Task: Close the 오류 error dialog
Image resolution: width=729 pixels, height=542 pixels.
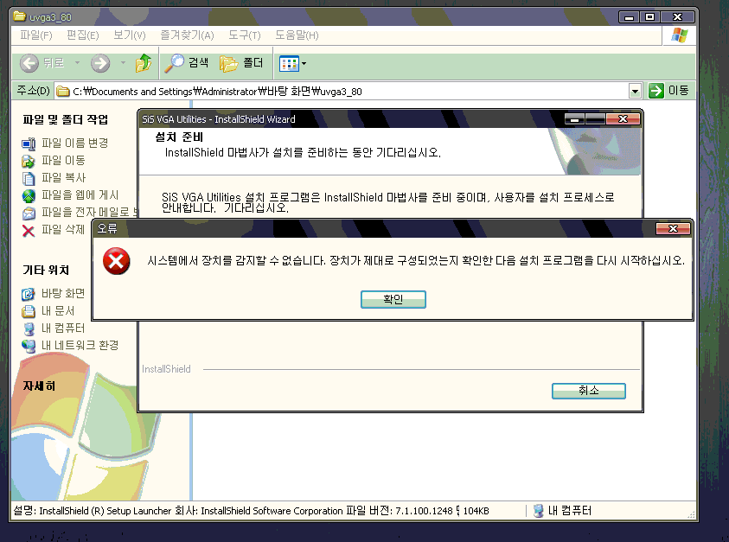Action: (673, 229)
